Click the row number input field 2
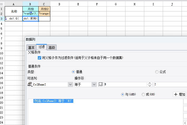The width and height of the screenshot is (187, 125). pos(170,84)
